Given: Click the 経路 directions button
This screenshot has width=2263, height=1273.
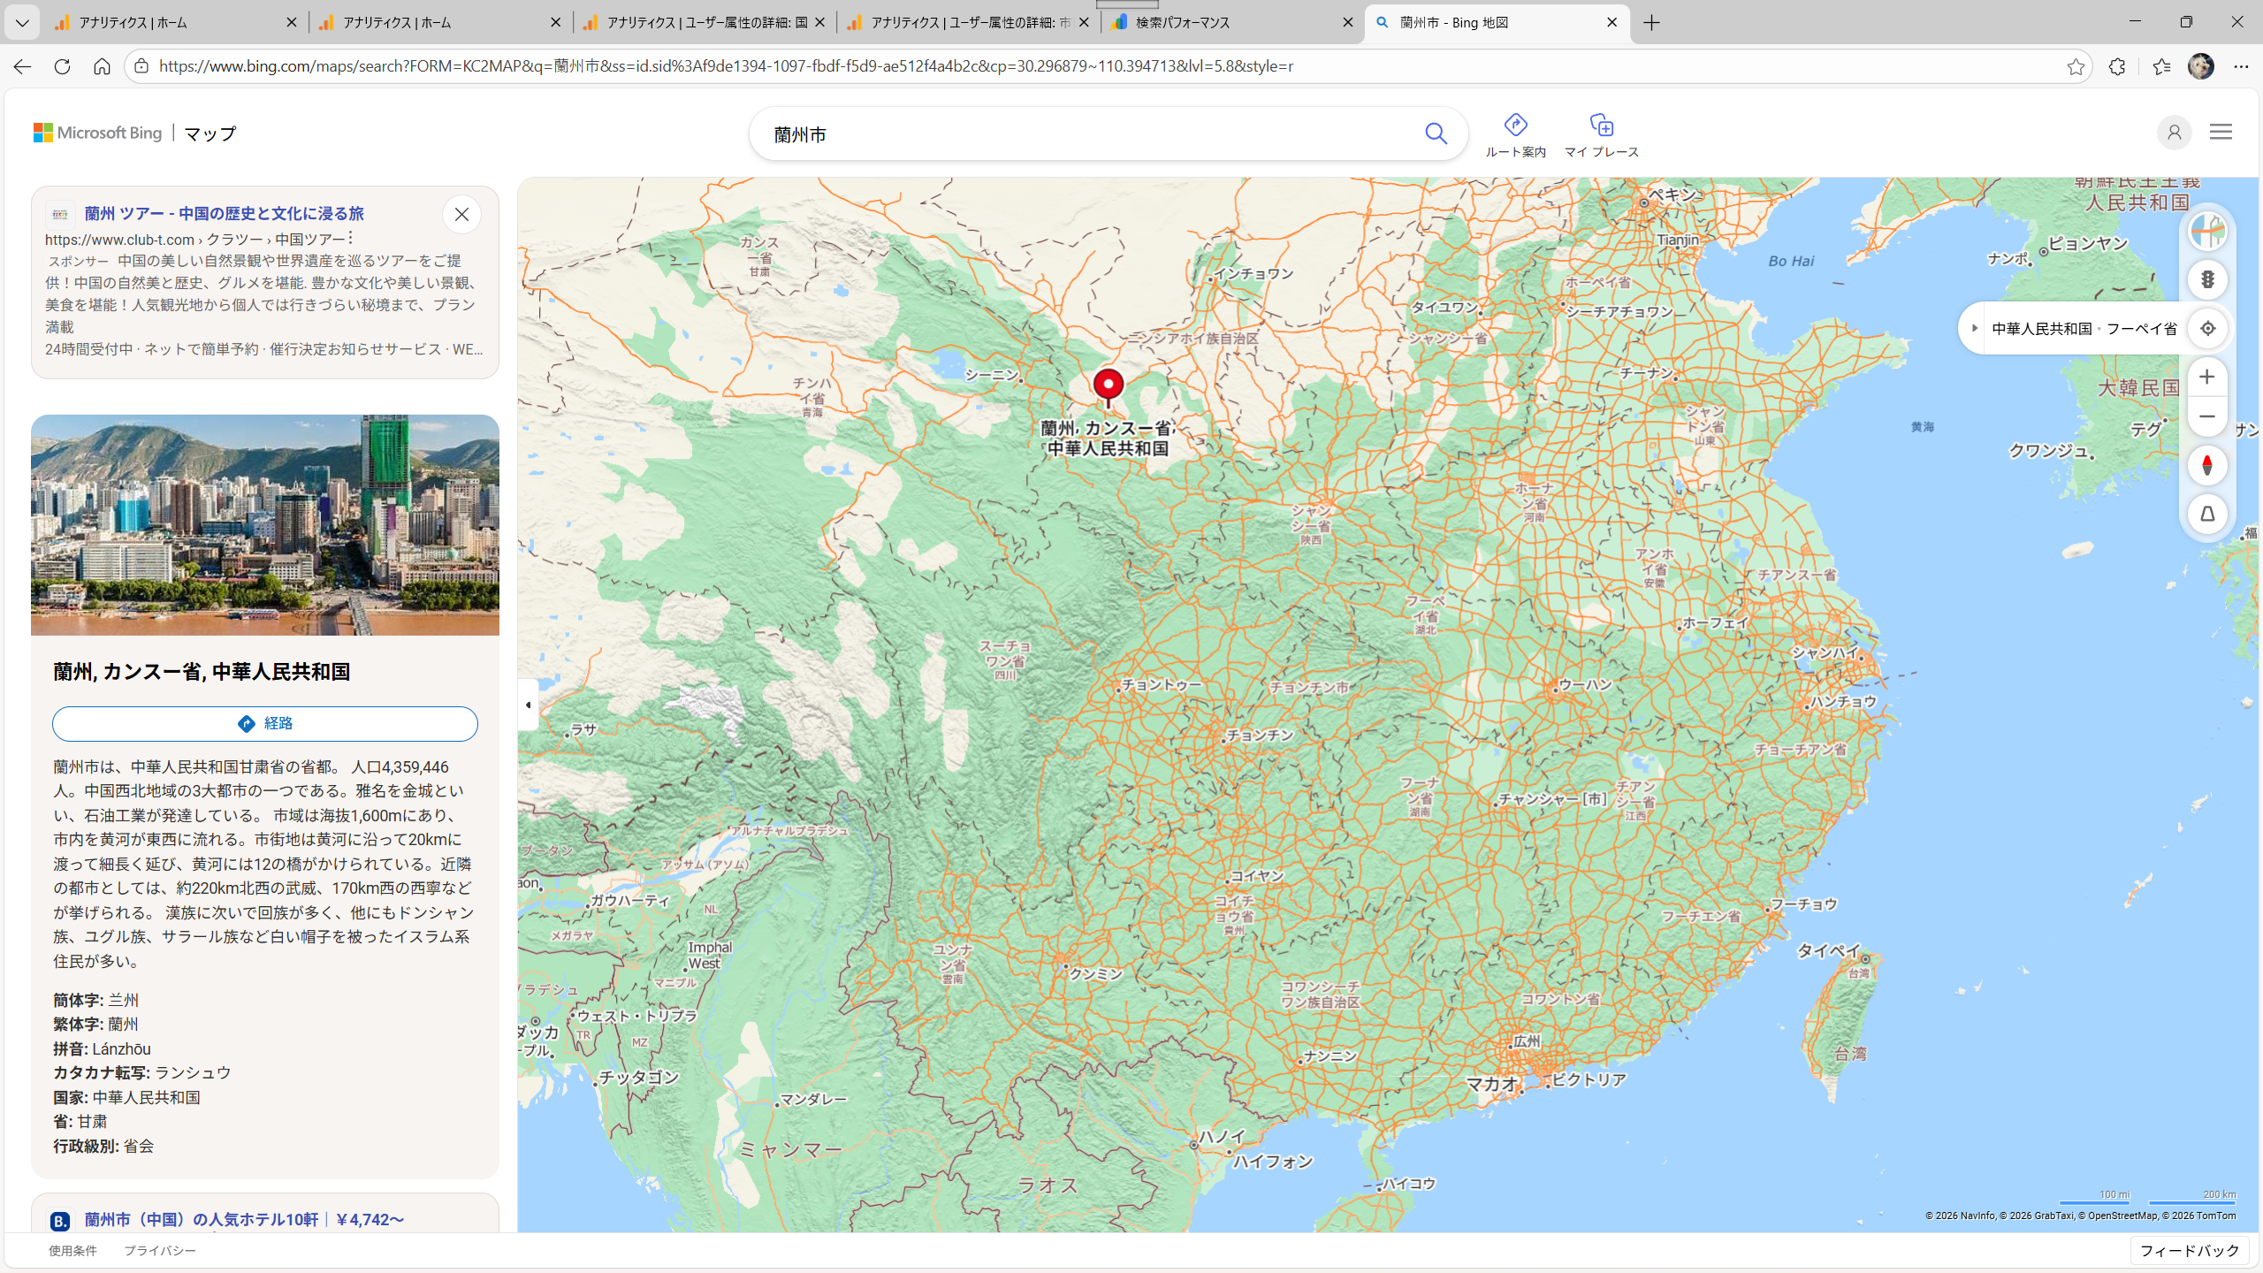Looking at the screenshot, I should [x=265, y=724].
